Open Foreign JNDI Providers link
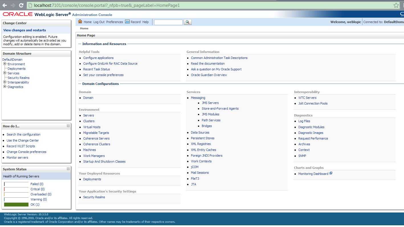Viewport: 404px width, 227px height. (x=207, y=156)
